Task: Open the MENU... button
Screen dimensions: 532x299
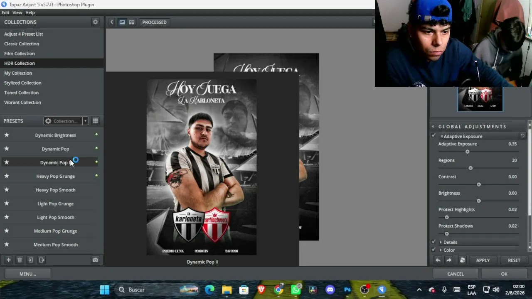Action: 28,274
